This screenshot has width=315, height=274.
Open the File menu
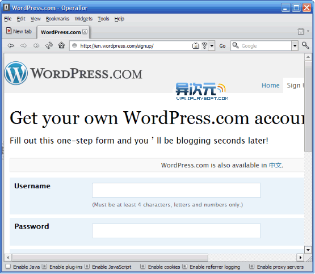click(7, 19)
